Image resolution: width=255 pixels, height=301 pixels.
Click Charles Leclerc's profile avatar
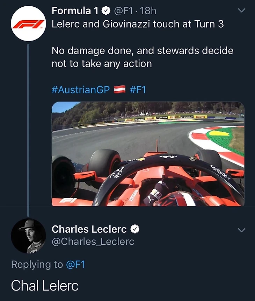(x=28, y=236)
